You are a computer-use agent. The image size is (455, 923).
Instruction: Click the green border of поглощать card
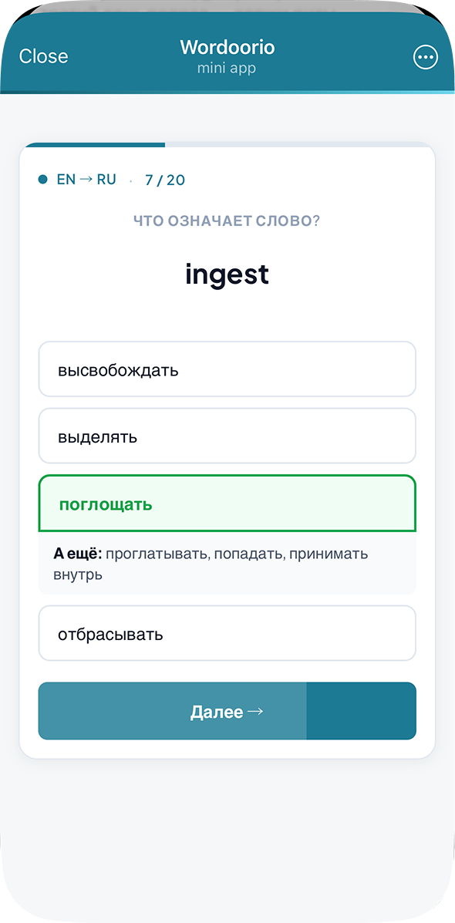tap(227, 477)
